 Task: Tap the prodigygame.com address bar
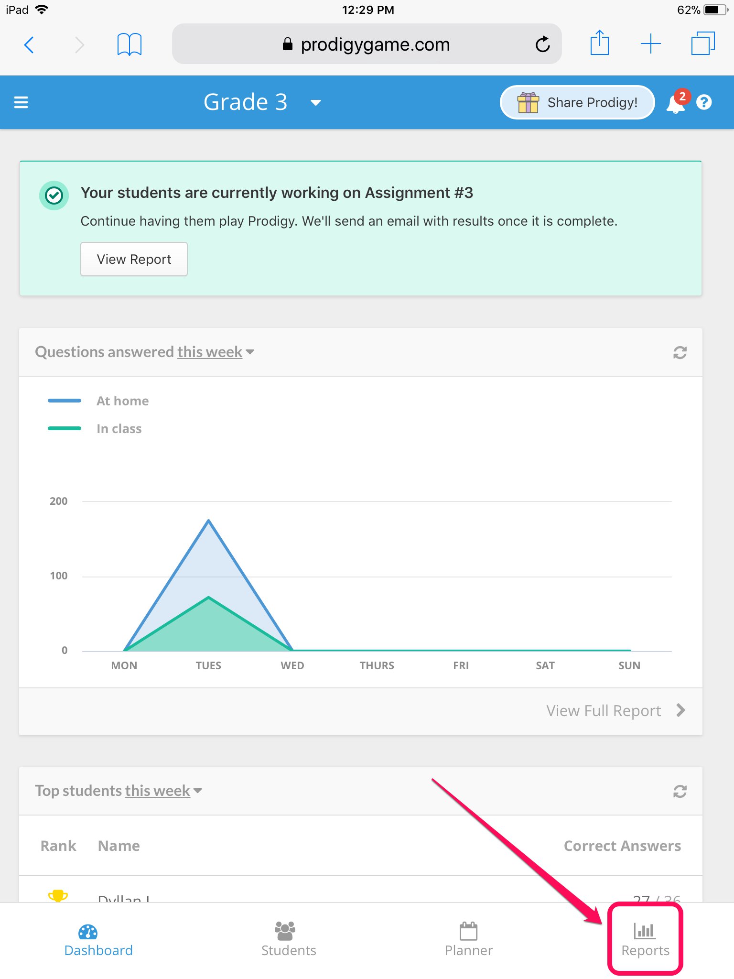tap(367, 44)
